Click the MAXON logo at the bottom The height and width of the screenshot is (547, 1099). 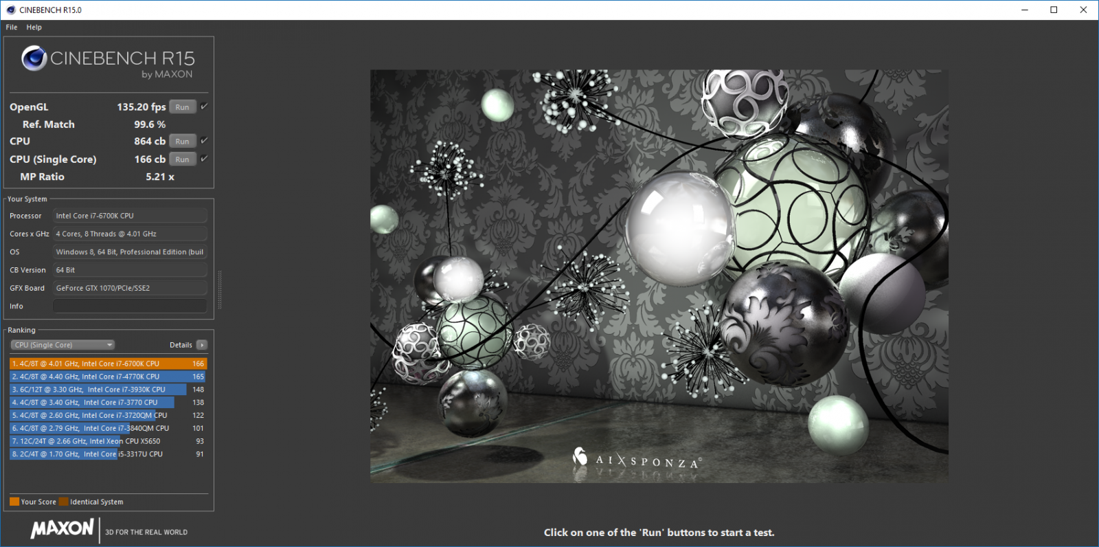pyautogui.click(x=62, y=528)
